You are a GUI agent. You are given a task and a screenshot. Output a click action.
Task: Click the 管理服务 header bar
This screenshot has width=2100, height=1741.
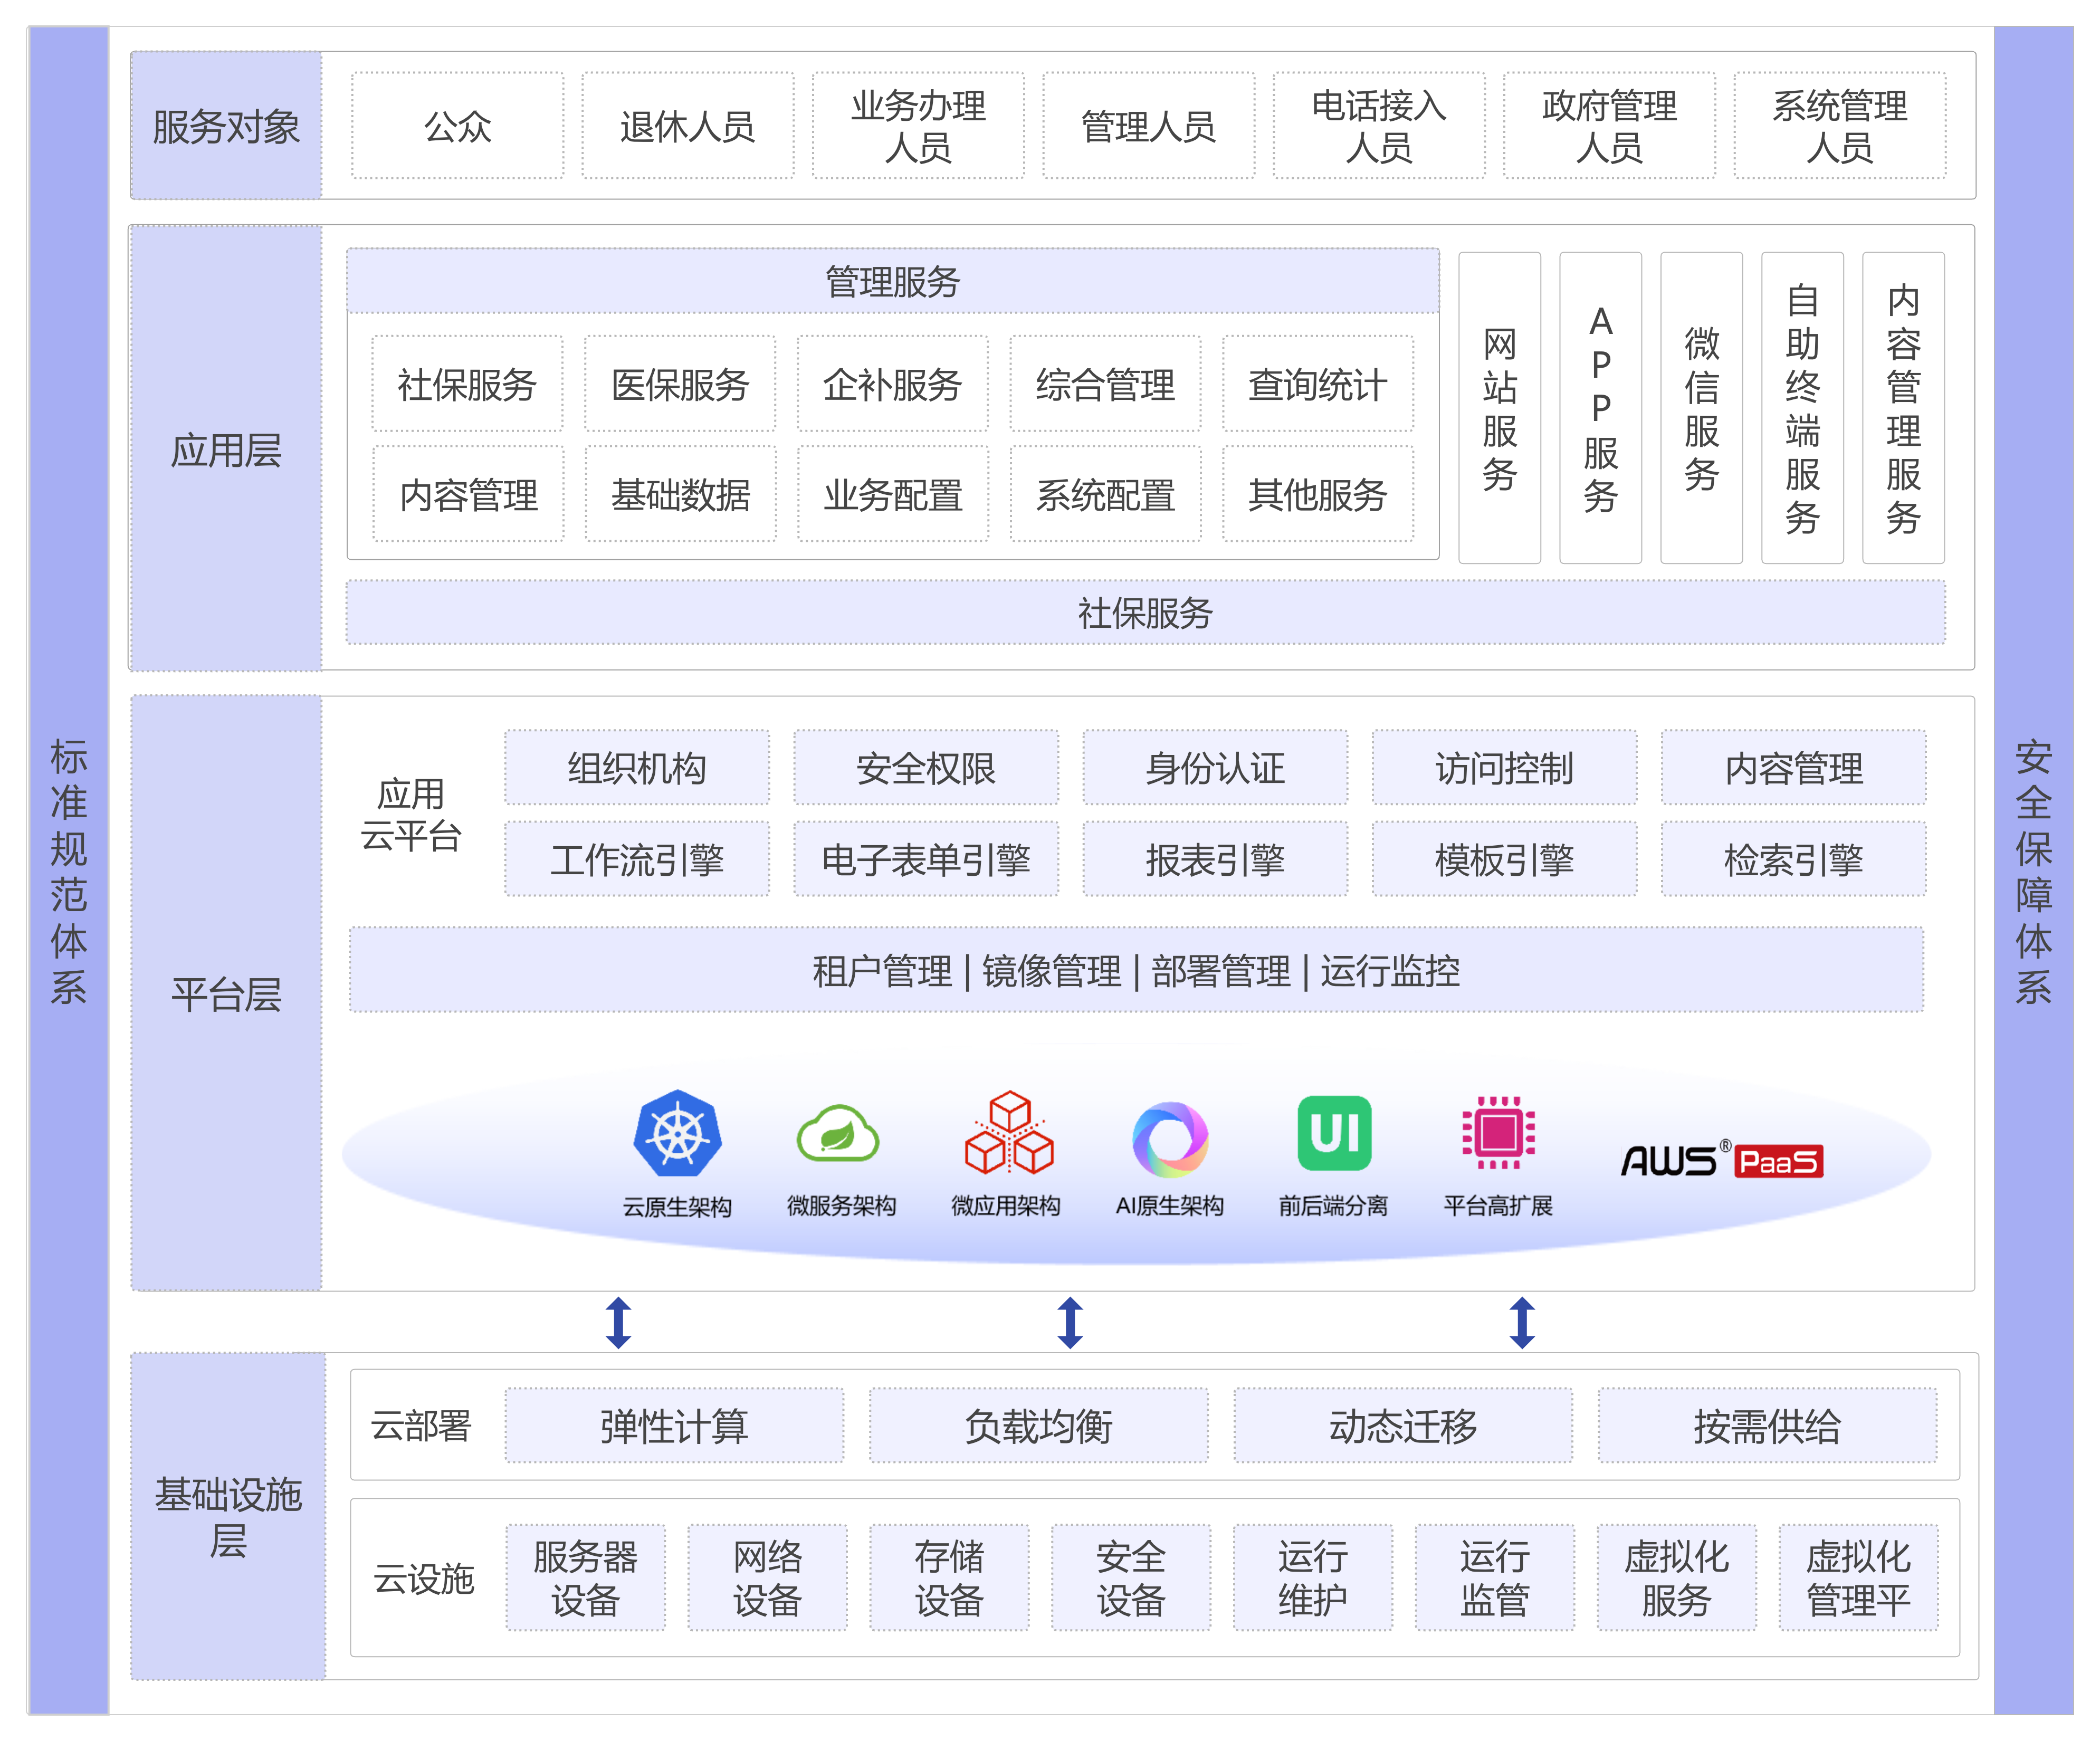pos(893,281)
